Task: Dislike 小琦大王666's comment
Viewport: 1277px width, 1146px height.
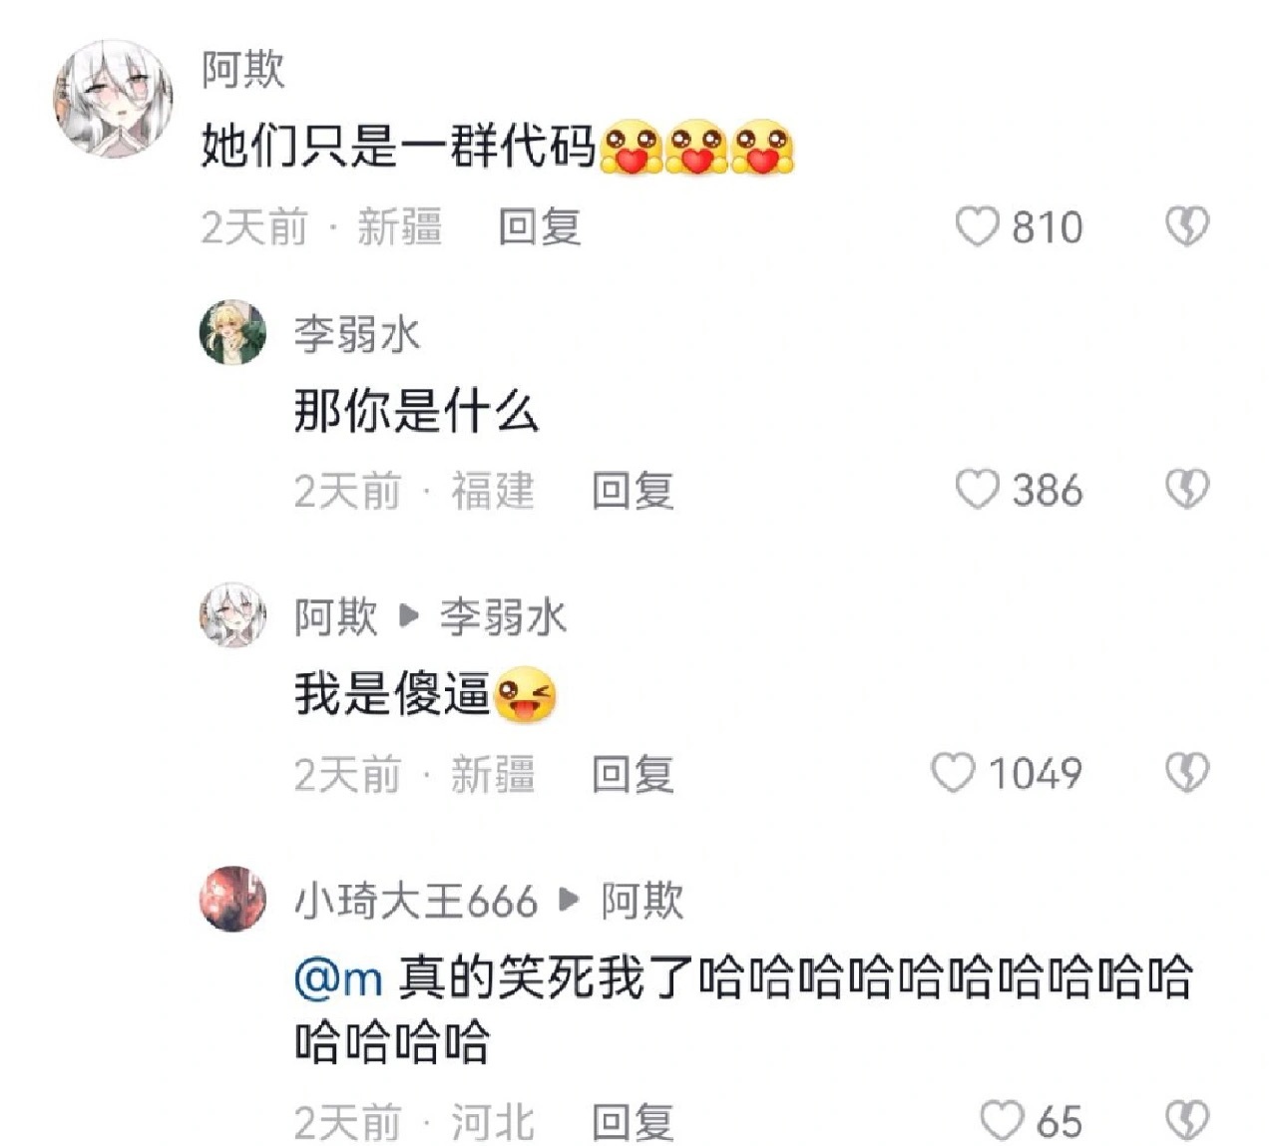Action: [1187, 1121]
